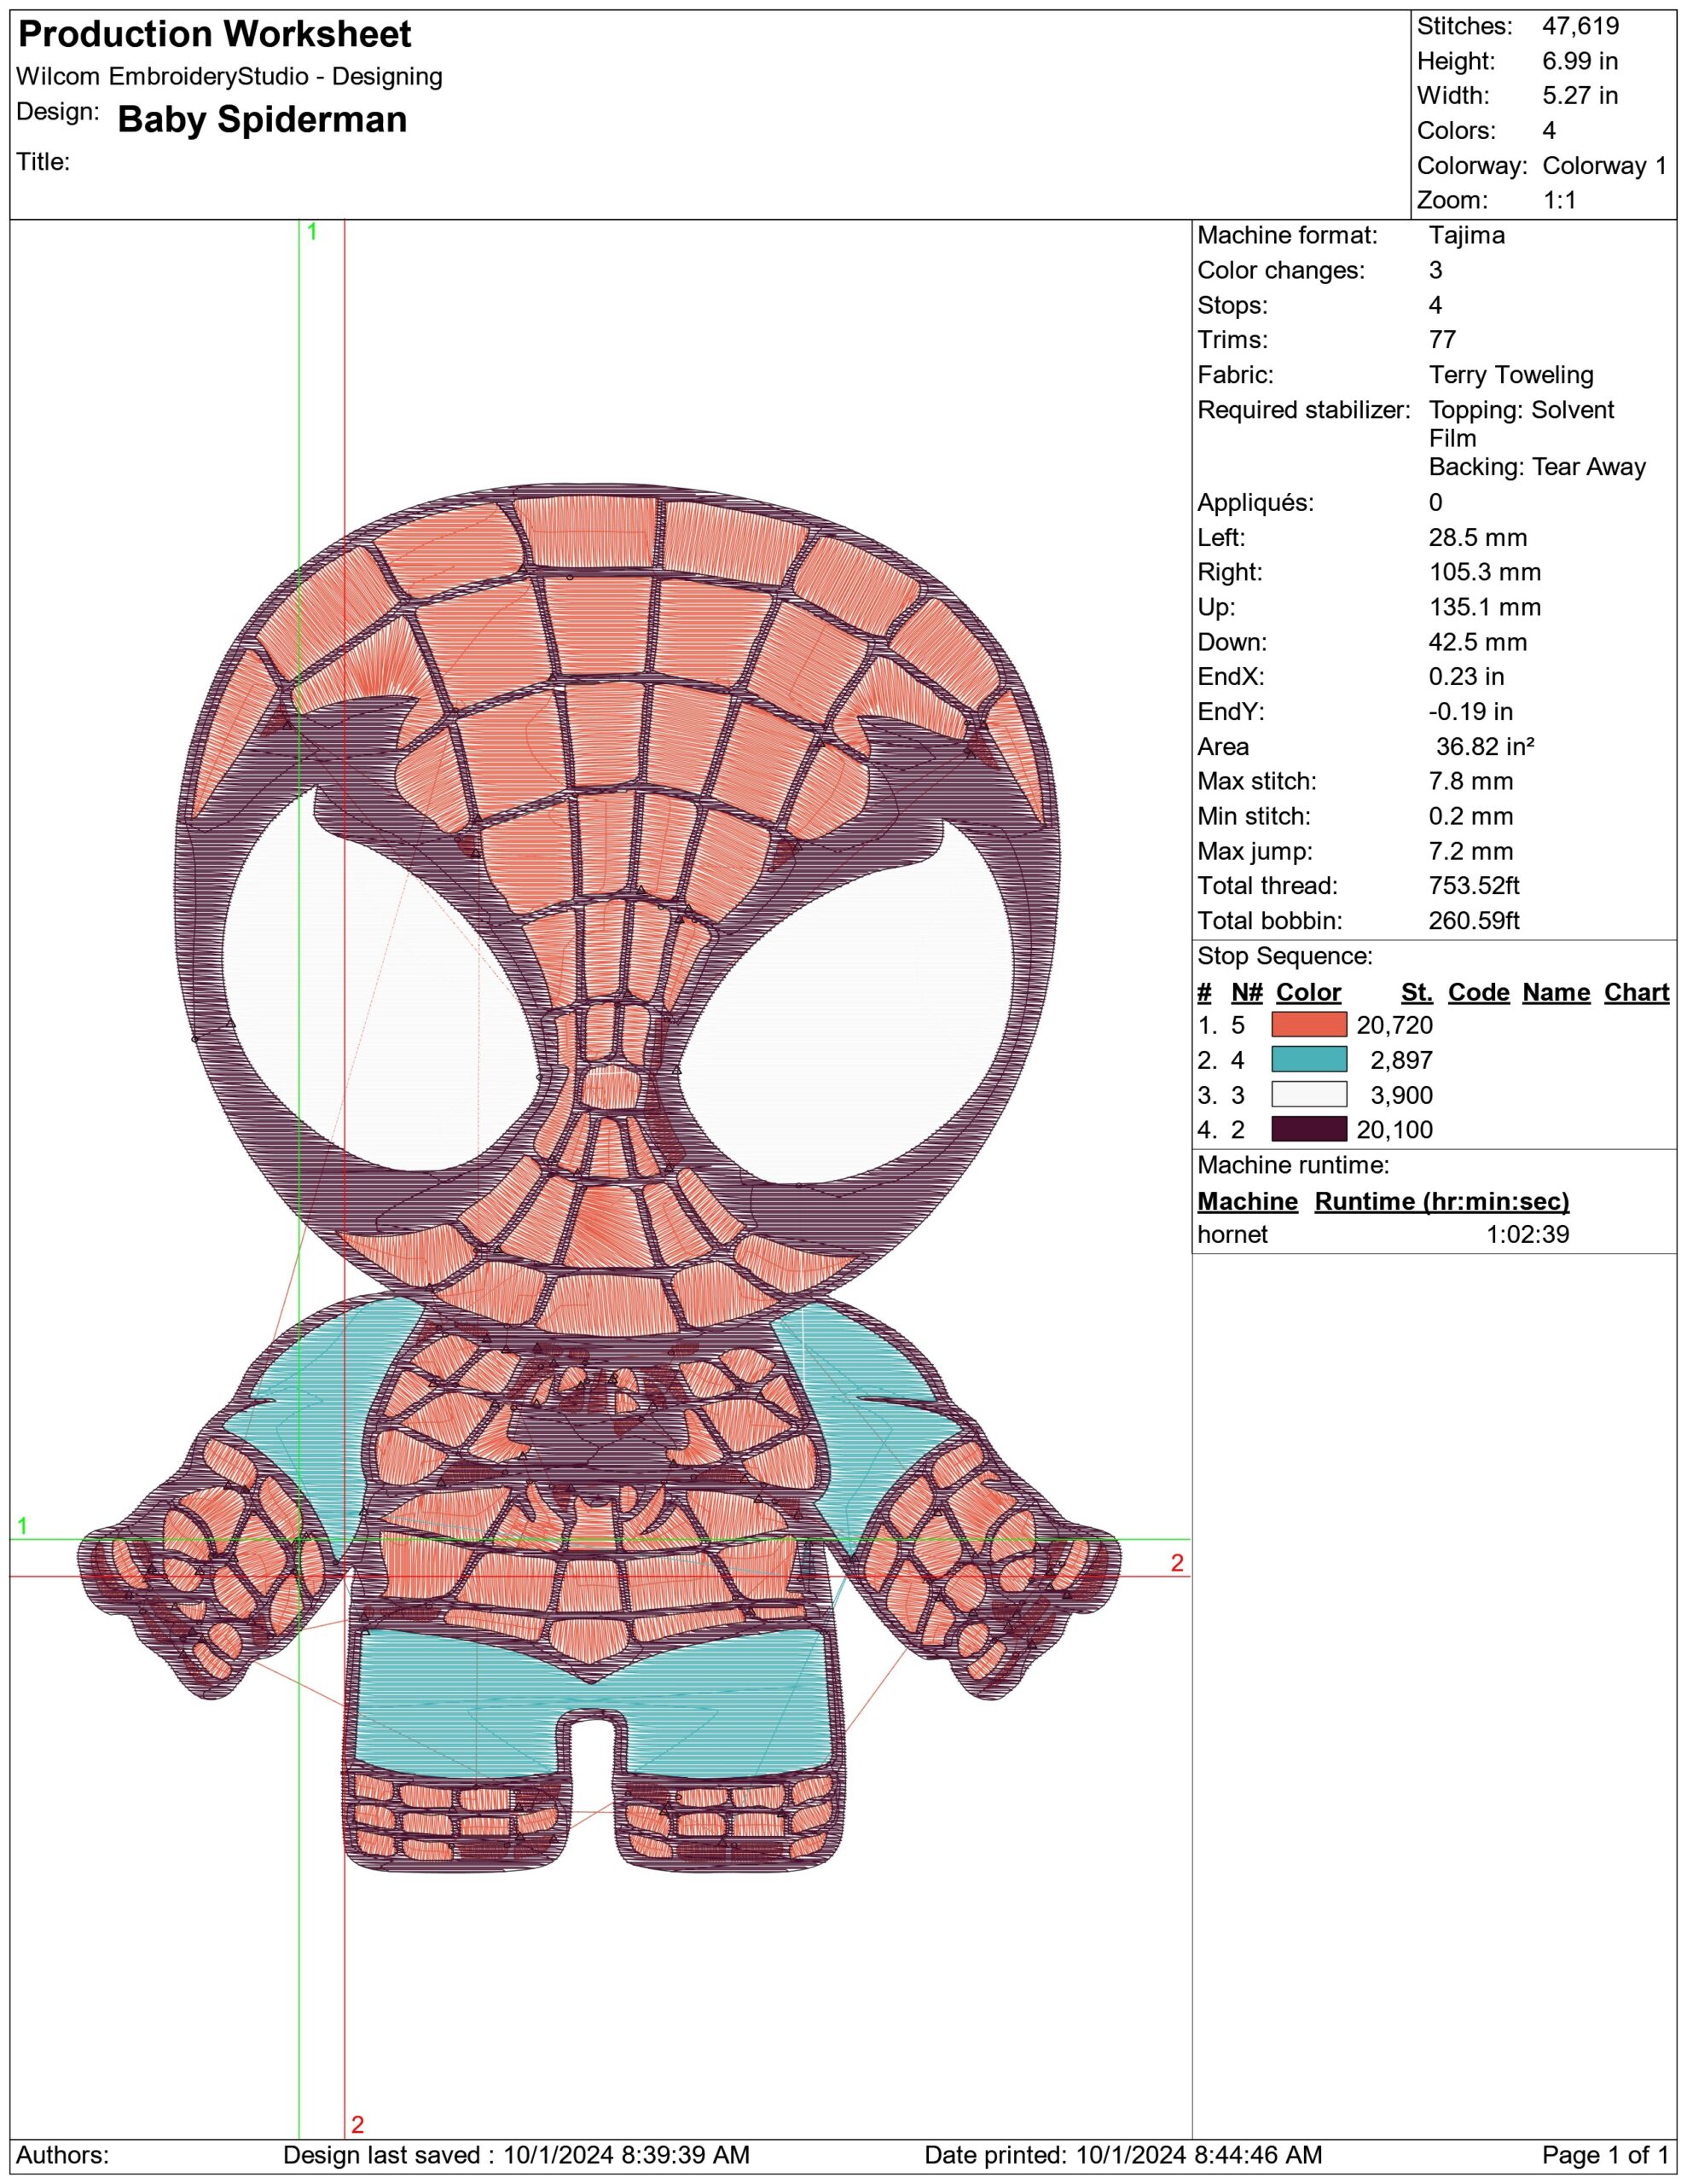Image resolution: width=1687 pixels, height=2184 pixels.
Task: Click the white thread color swatch
Action: point(1309,1095)
